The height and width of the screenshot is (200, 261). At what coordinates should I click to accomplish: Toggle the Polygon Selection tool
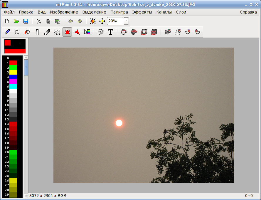77,32
